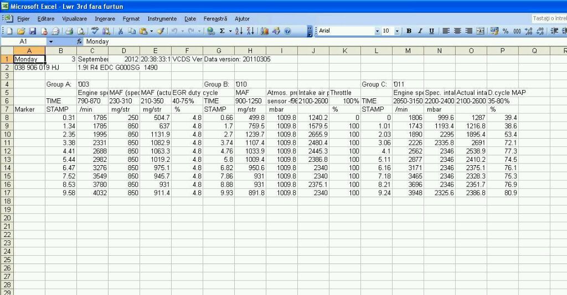This screenshot has width=567, height=295.
Task: Open the Inserare menu
Action: [105, 19]
